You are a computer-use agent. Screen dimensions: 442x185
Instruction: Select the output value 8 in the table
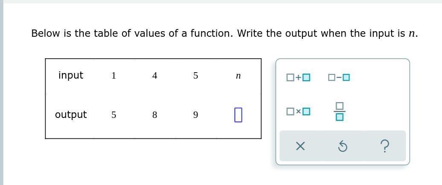pyautogui.click(x=154, y=115)
